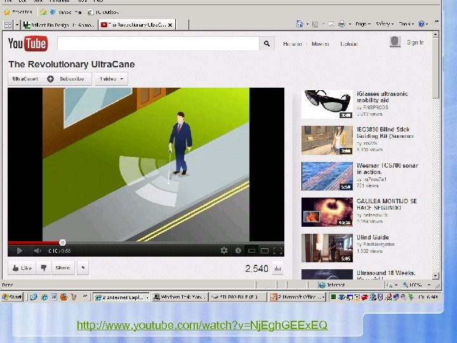Viewport: 457px width, 343px height.
Task: Switch to the first browser tab
Action: (x=59, y=25)
